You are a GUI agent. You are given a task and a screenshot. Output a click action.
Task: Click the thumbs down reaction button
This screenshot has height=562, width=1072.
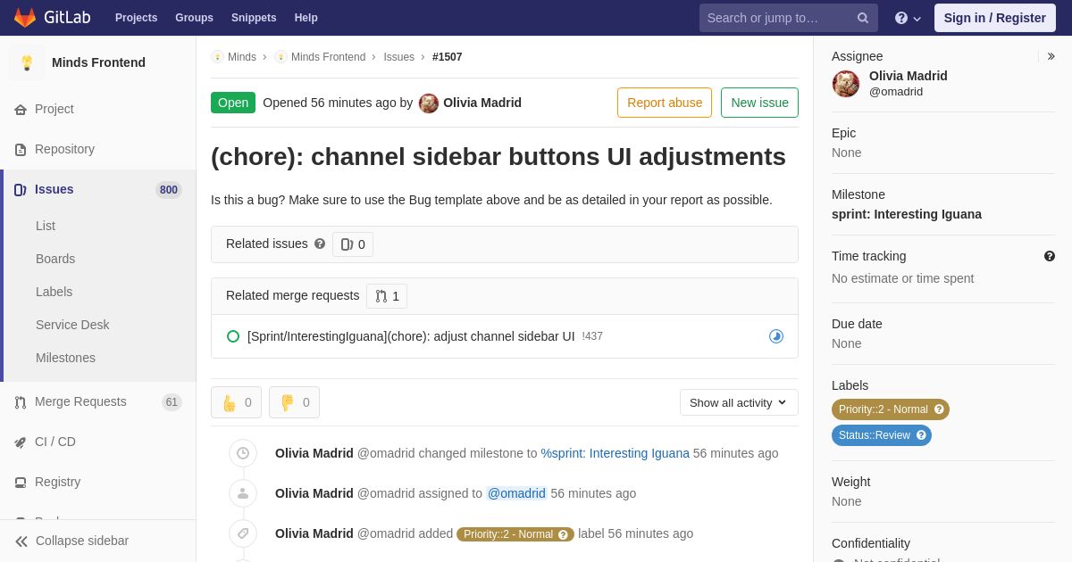click(294, 402)
